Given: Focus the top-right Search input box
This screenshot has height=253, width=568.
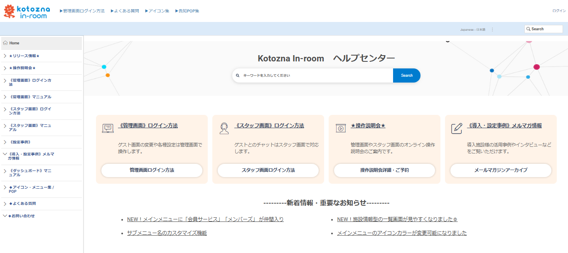Looking at the screenshot, I should (543, 29).
